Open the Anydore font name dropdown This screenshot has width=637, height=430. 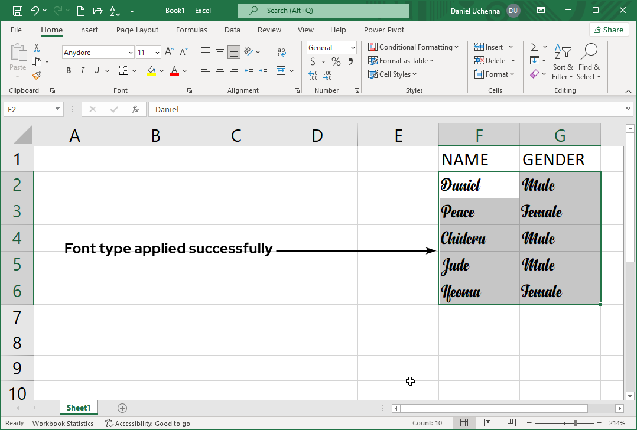131,53
